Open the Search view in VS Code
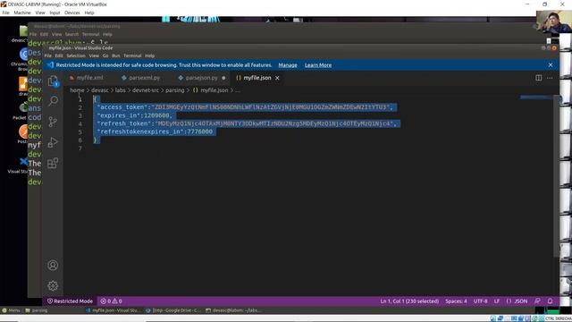572x322 pixels. point(53,101)
